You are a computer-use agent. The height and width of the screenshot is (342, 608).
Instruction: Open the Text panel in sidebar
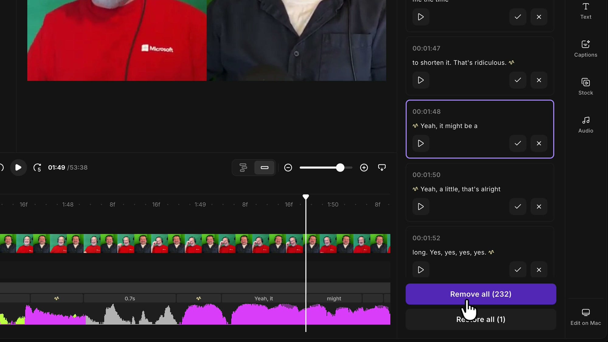[x=586, y=11]
